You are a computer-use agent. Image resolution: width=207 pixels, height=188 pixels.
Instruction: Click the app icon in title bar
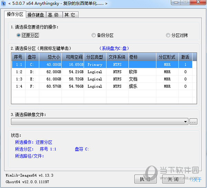[3, 3]
